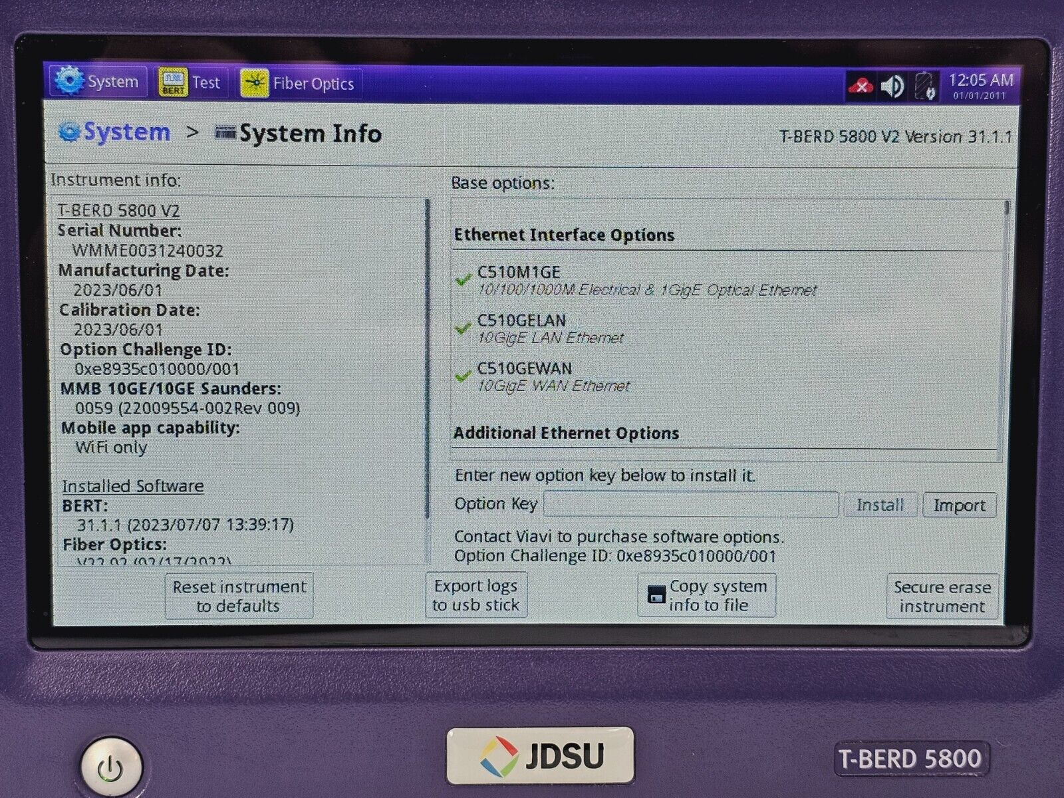Click the C510GELAN option checkmark
The image size is (1064, 798).
(464, 329)
